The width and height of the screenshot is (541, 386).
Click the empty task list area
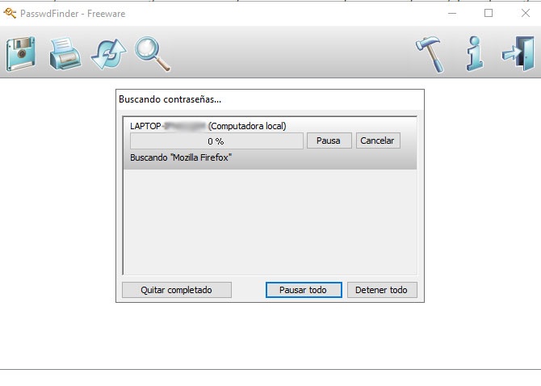(x=270, y=222)
